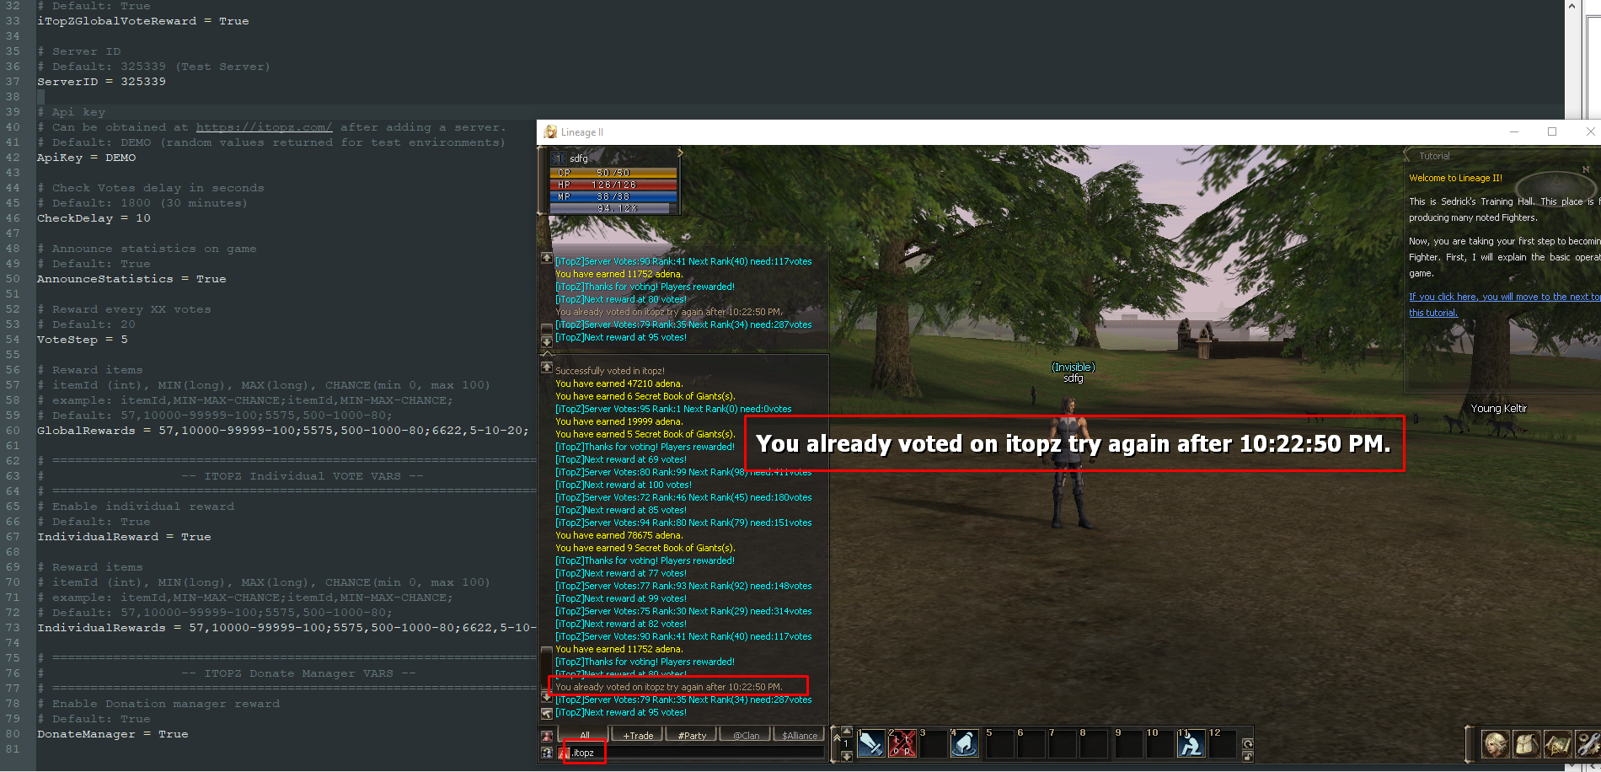Go to the next shortcut bar page
1601x772 pixels.
click(847, 756)
